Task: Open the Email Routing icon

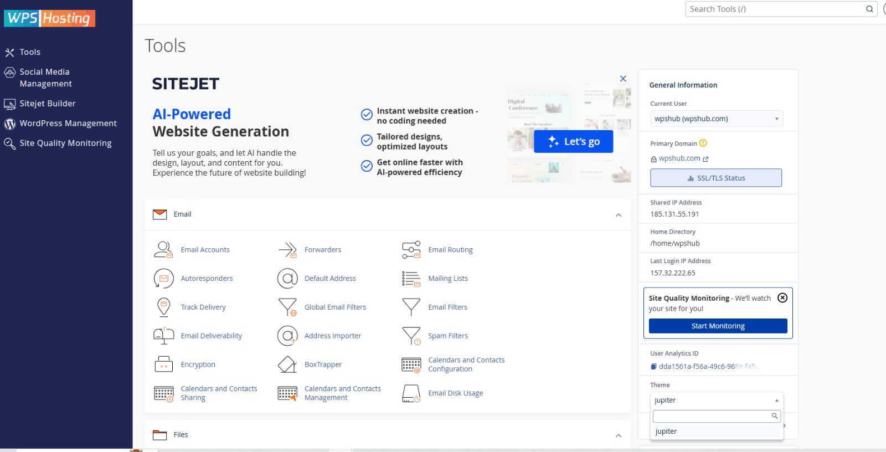Action: (411, 250)
